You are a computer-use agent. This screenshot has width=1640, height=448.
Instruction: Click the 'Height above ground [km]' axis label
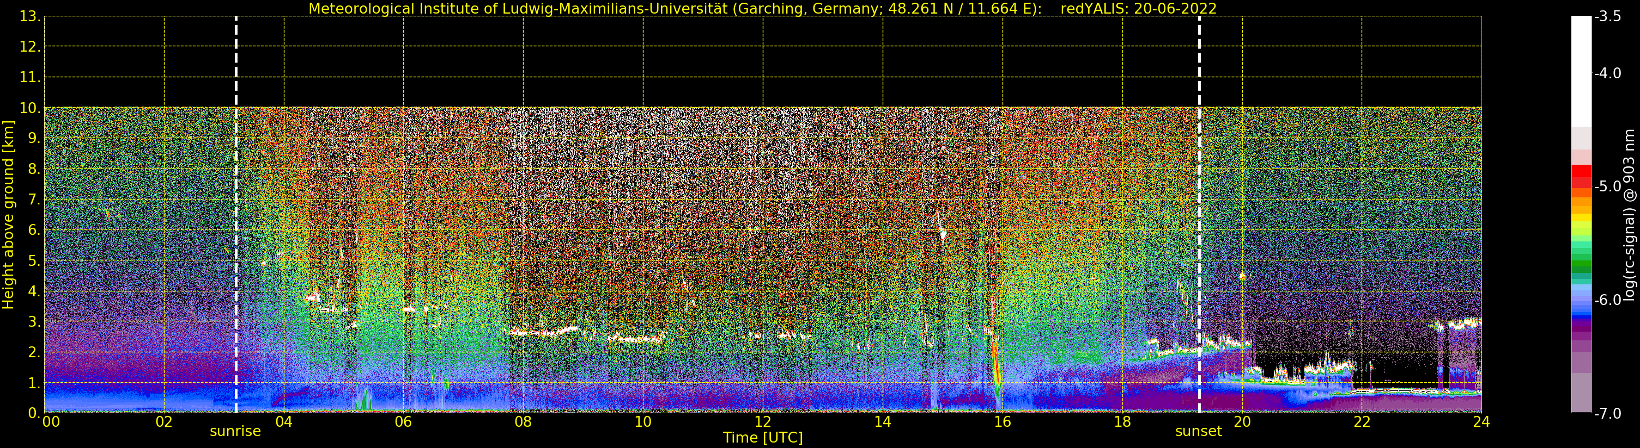pyautogui.click(x=8, y=215)
